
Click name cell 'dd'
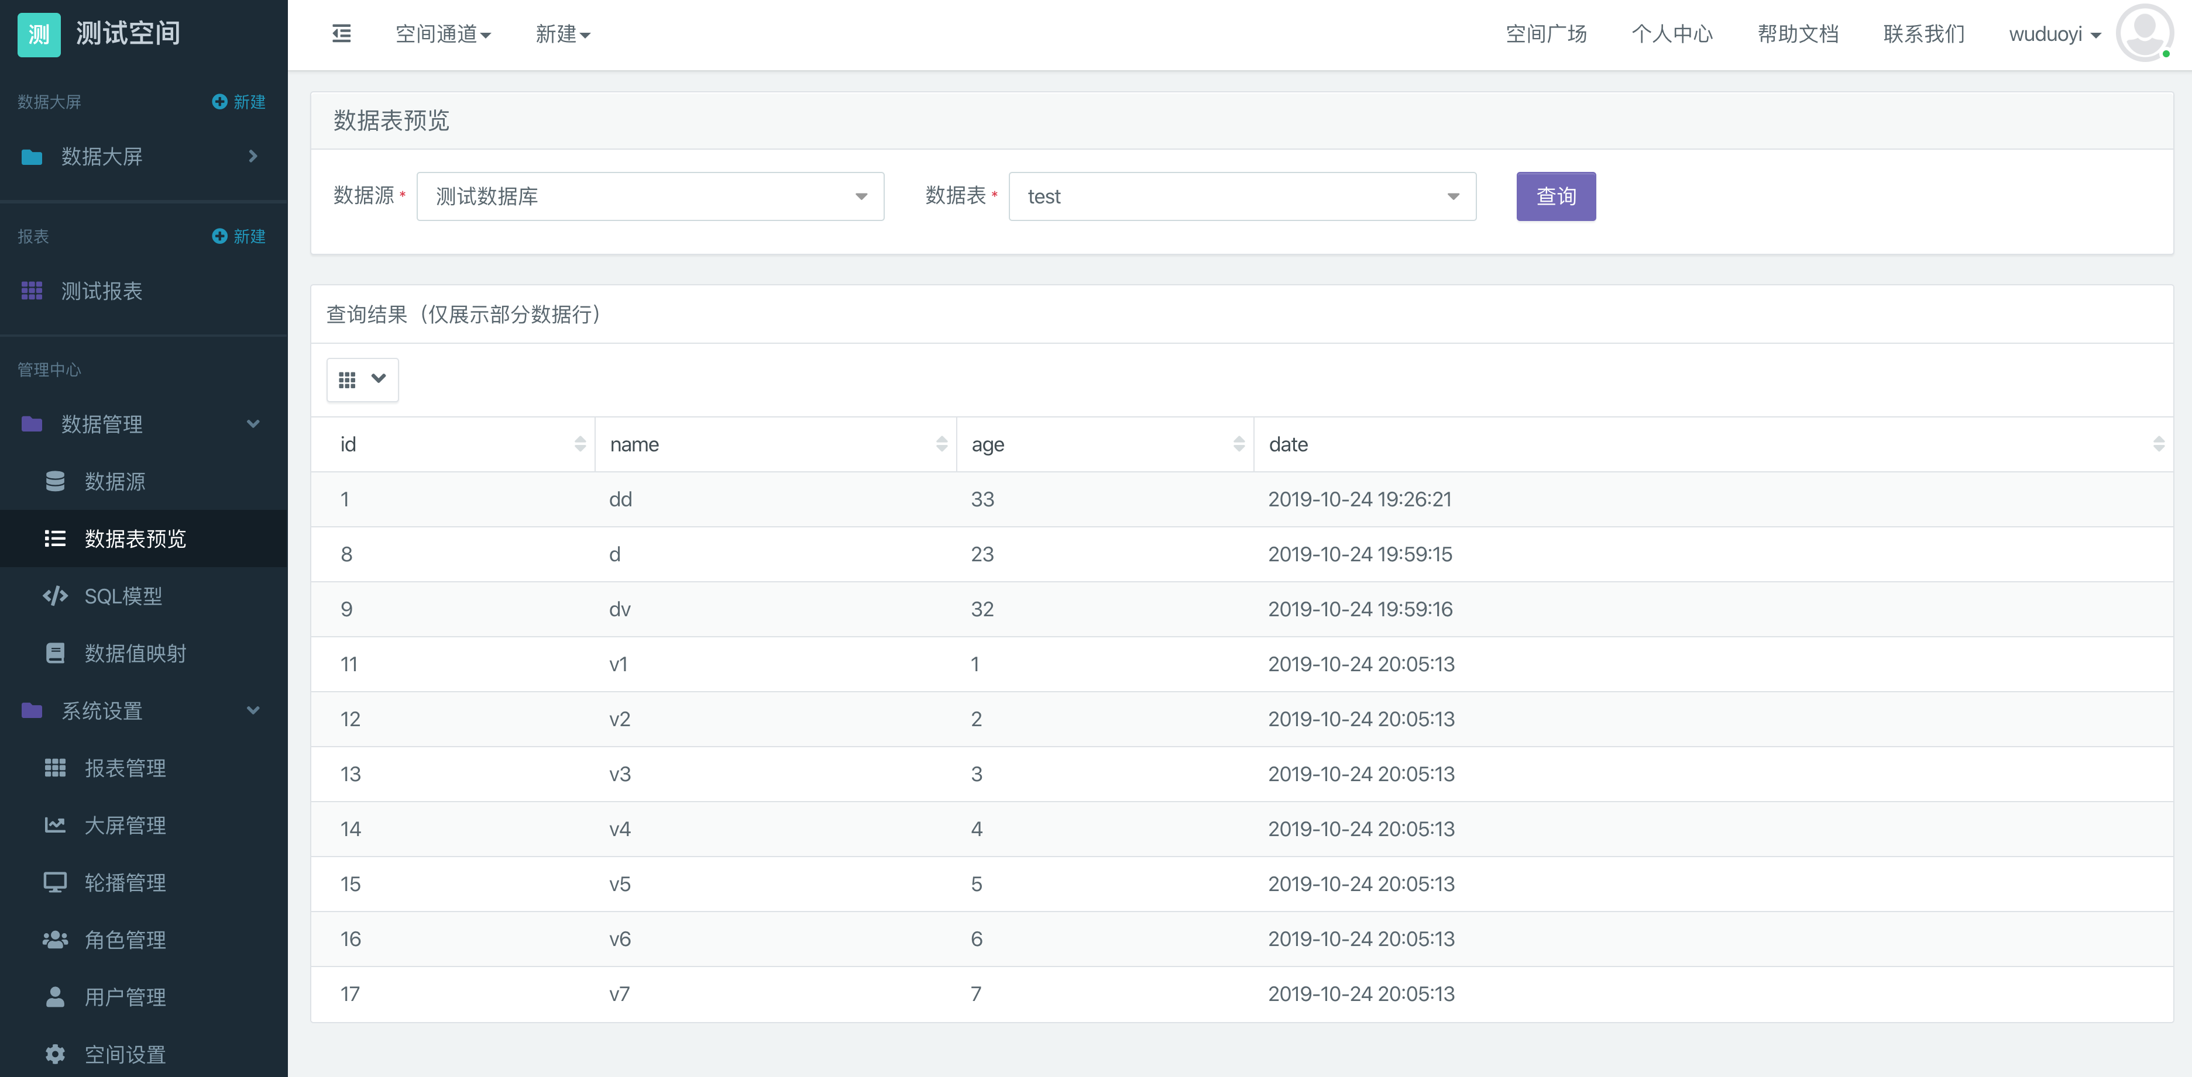pyautogui.click(x=620, y=499)
